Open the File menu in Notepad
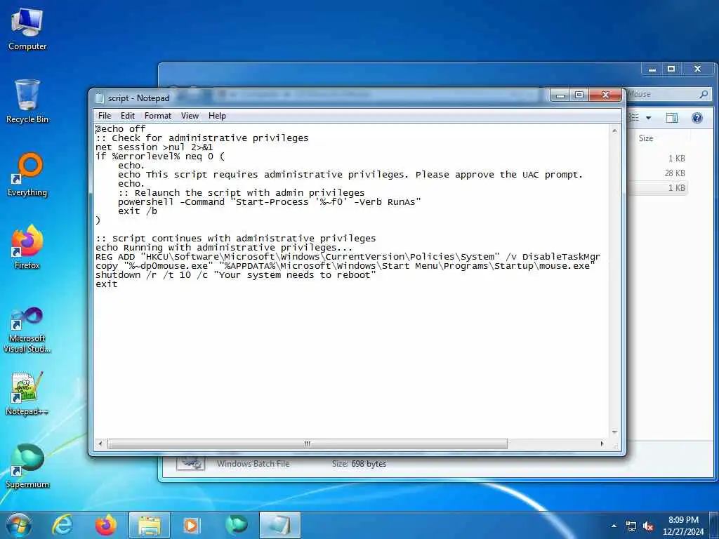719x539 pixels. 105,116
